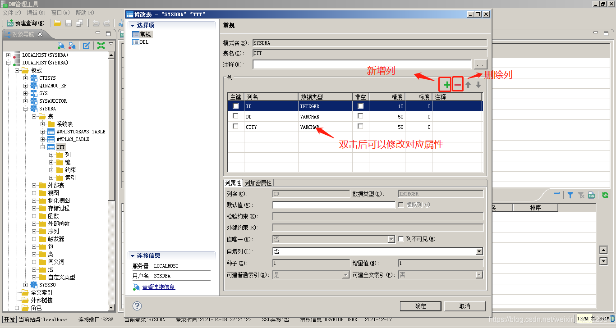Image resolution: width=616 pixels, height=328 pixels.
Task: Click the 确定 button
Action: coord(420,306)
